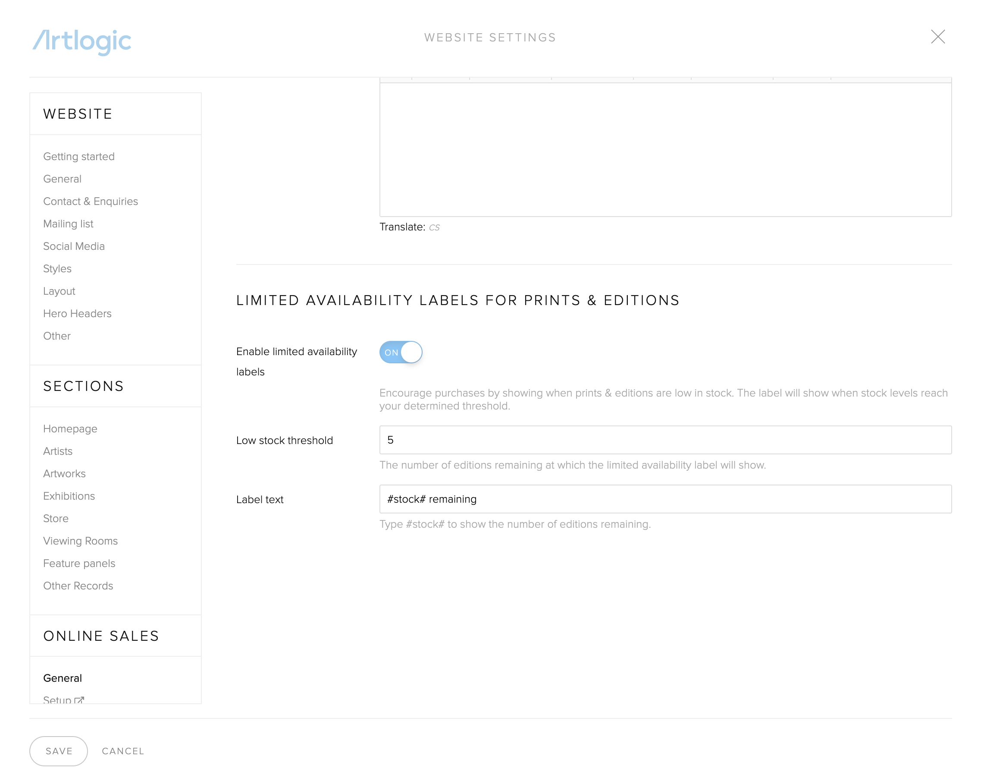Select Contact & Enquiries in sidebar
Screen dimensions: 984x781
[x=91, y=202]
